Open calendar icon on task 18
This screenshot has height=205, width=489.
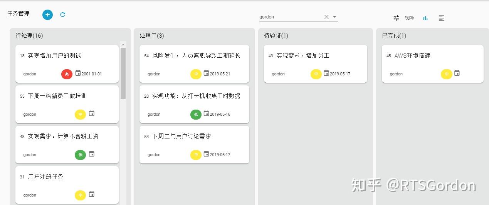click(x=78, y=73)
